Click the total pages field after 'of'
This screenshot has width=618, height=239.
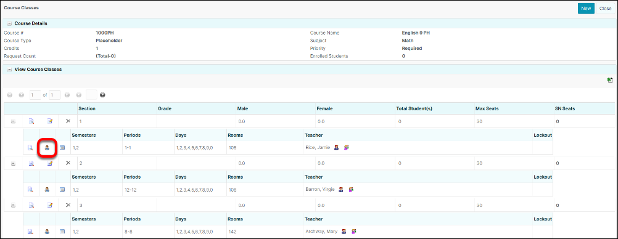[x=54, y=95]
